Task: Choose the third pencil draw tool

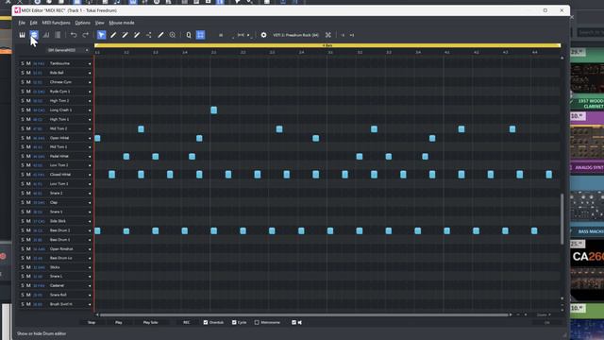Action: click(x=137, y=35)
